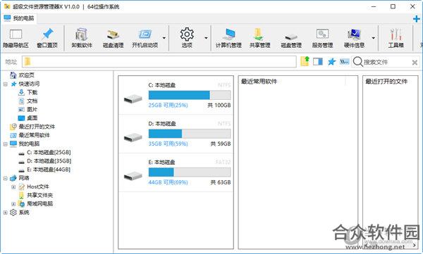This screenshot has width=423, height=254.
Task: Click 44GB 可用(69%) link
Action: [168, 182]
